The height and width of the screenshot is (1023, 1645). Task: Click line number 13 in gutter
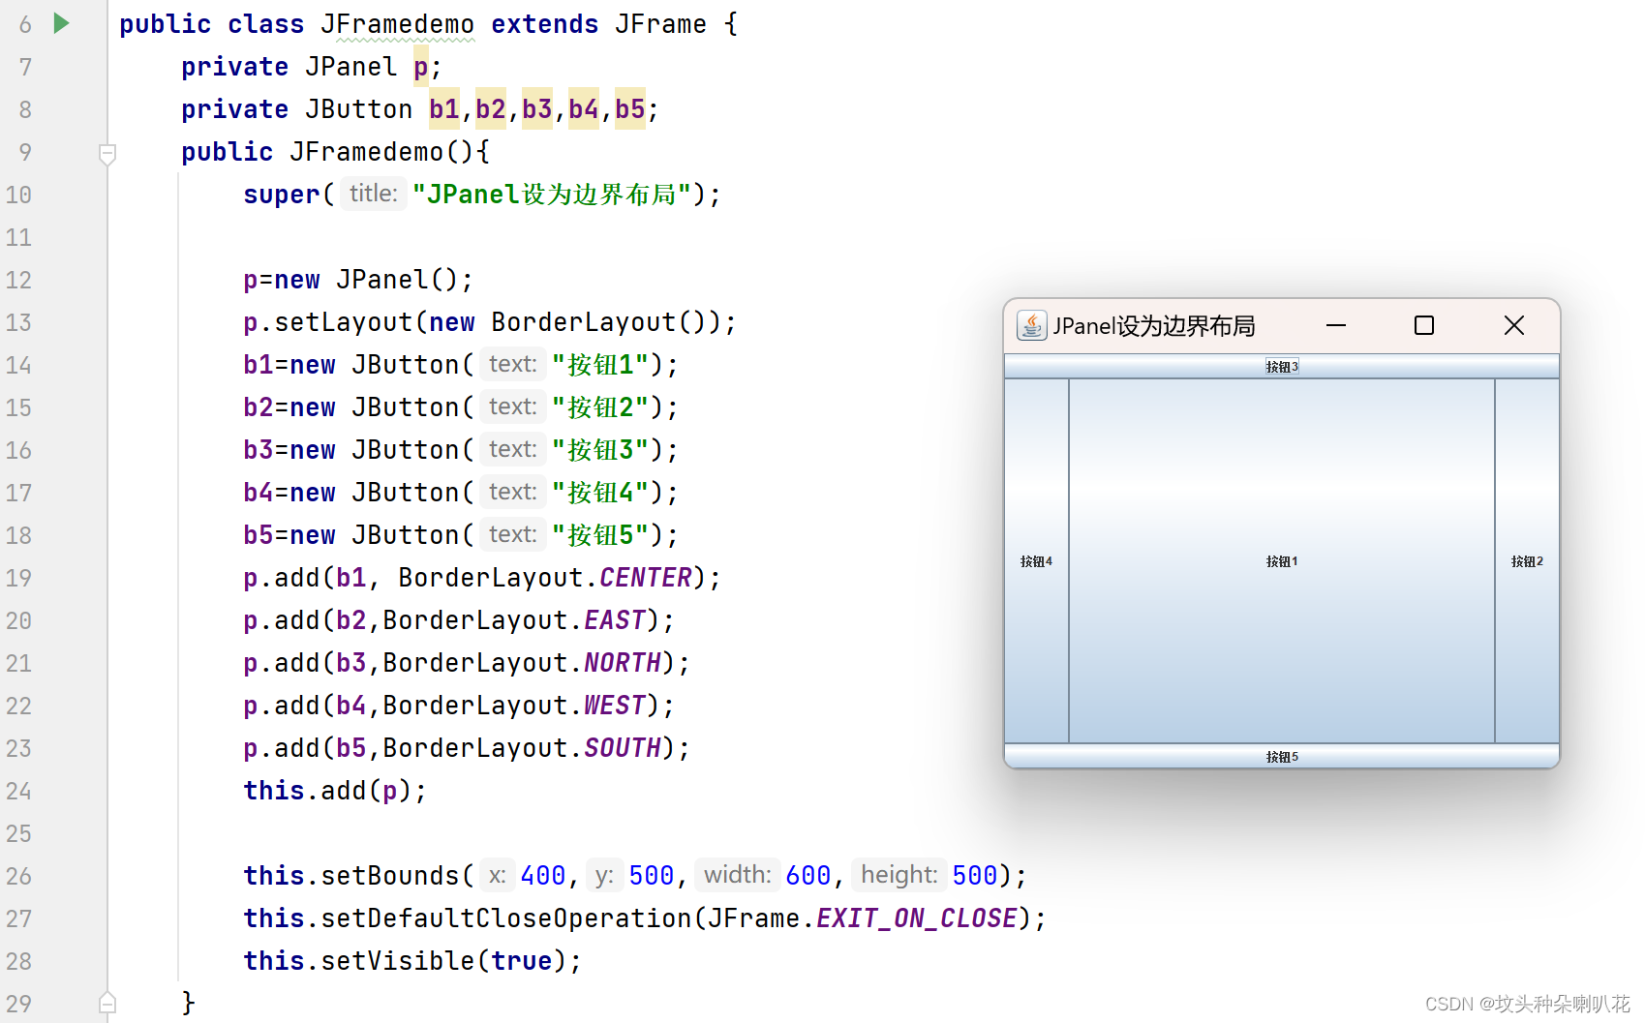(18, 322)
